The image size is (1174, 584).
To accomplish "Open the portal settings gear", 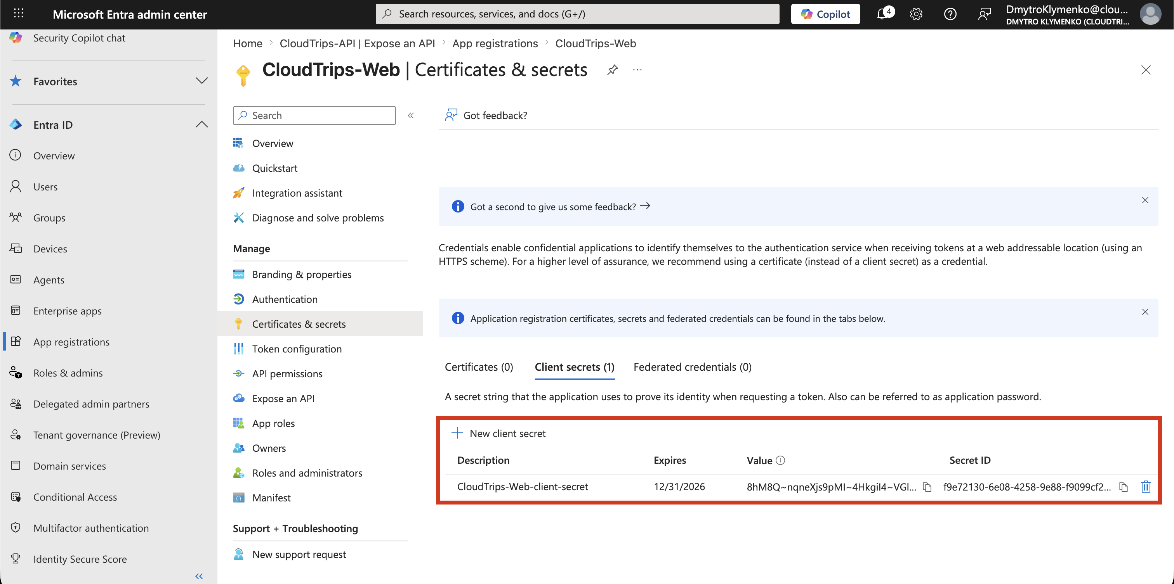I will coord(916,14).
